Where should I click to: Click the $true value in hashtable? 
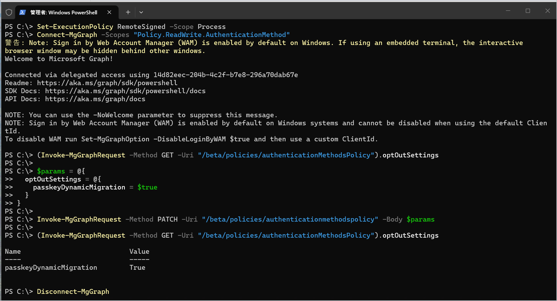(x=148, y=187)
